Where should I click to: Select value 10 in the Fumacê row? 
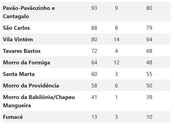[149, 117]
